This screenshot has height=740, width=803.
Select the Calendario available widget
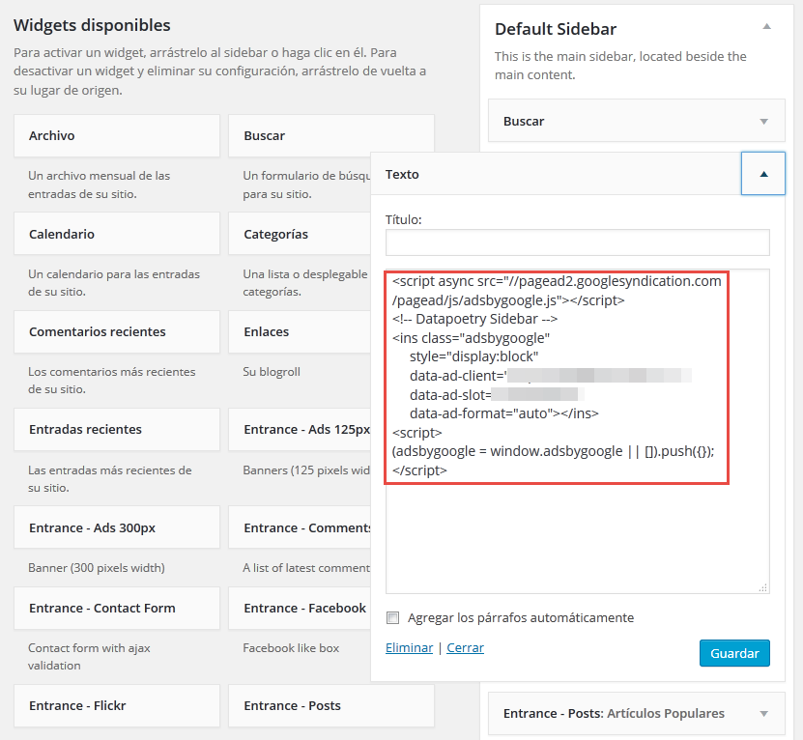117,234
